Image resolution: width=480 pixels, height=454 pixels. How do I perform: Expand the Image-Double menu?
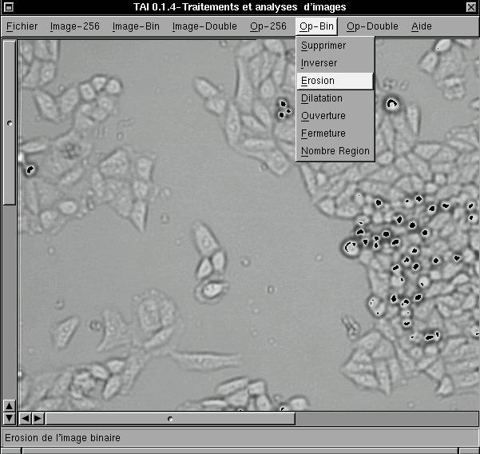tap(204, 26)
